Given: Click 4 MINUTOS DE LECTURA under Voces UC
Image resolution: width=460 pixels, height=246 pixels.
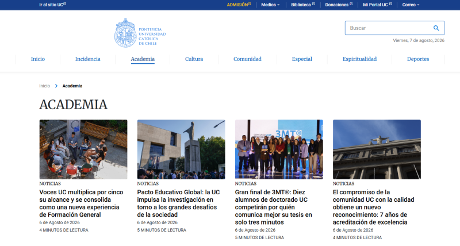Looking at the screenshot, I should 64,230.
